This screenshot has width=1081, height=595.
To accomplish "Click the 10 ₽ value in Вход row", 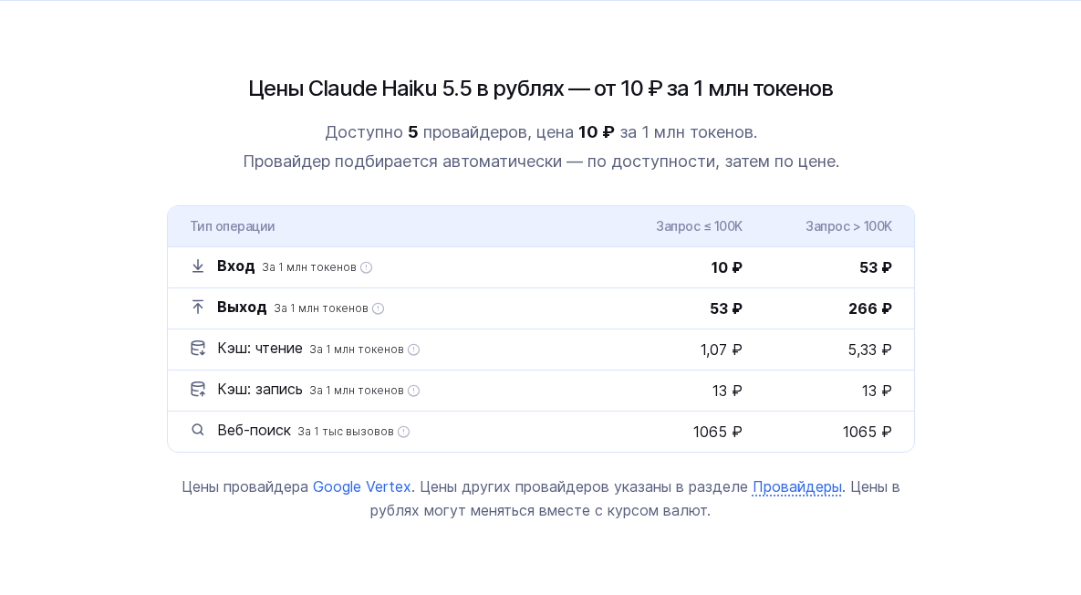I will (x=727, y=267).
